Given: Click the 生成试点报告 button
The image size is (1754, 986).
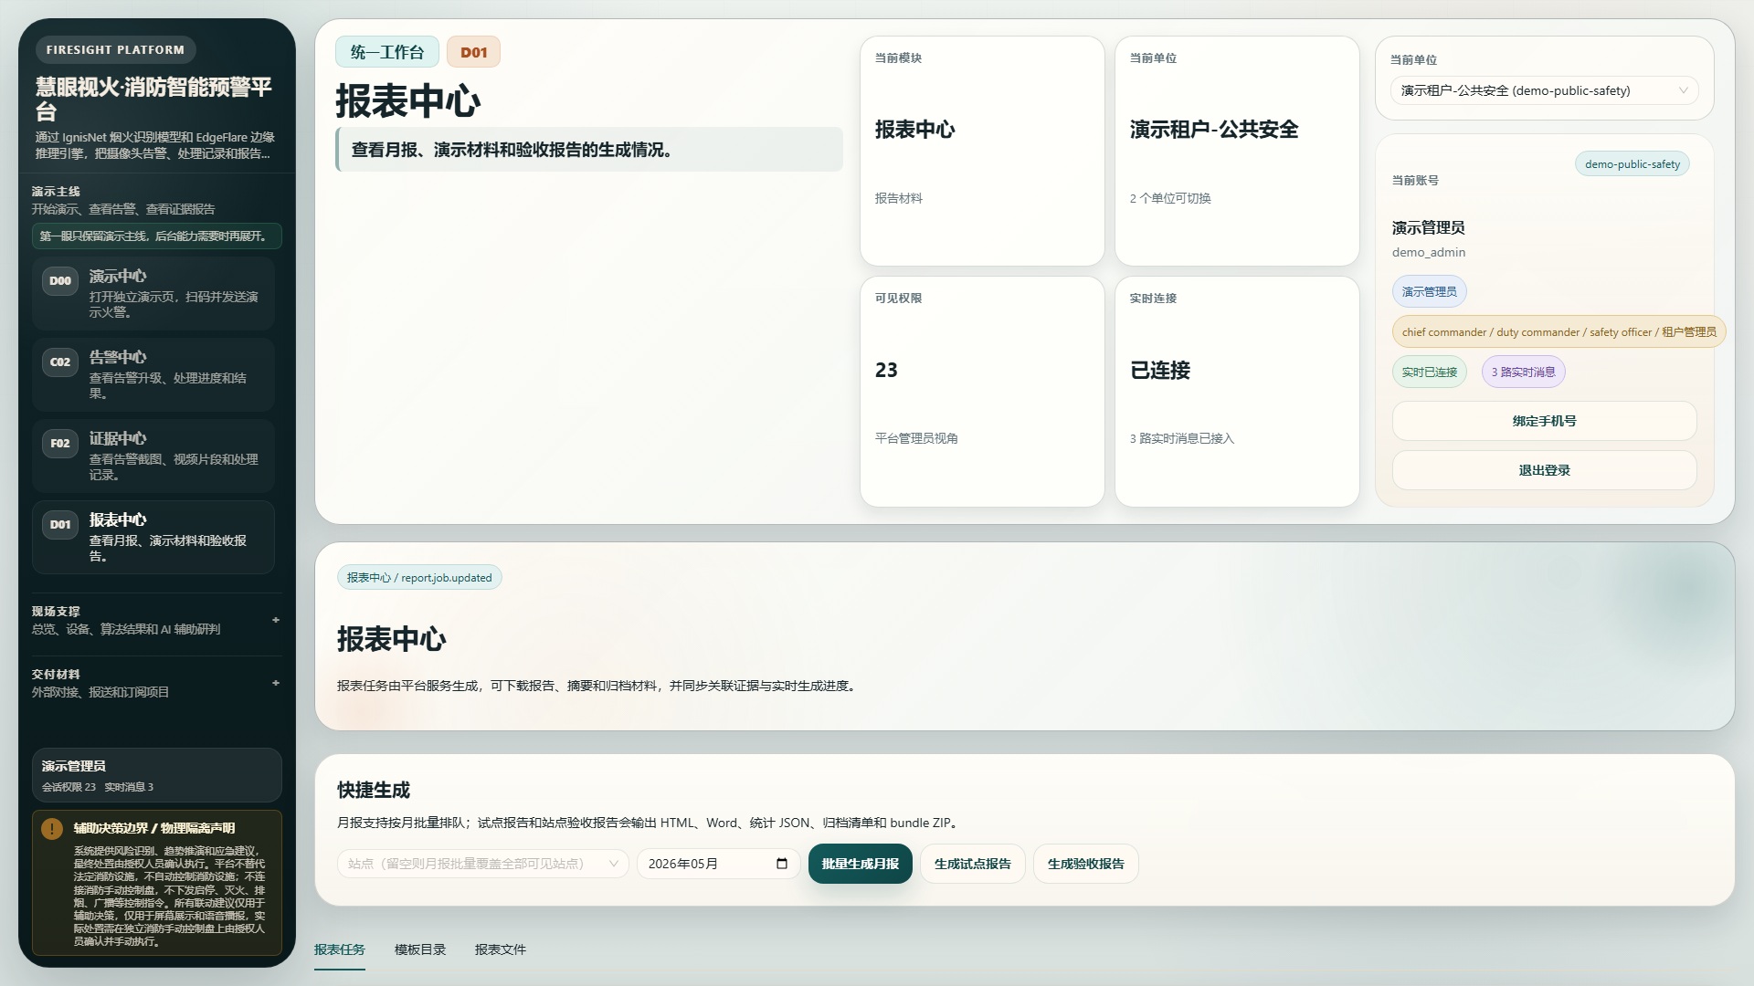Looking at the screenshot, I should [x=973, y=864].
